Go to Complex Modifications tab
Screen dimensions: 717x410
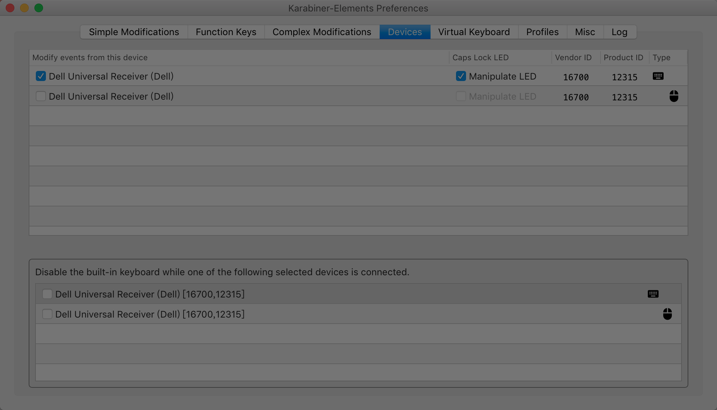(x=322, y=32)
